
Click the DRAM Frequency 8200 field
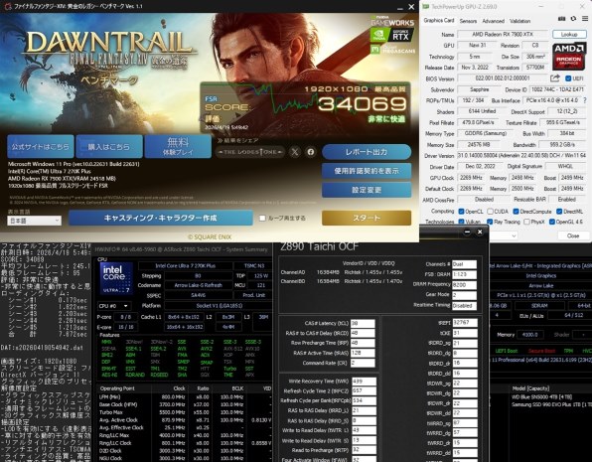[464, 284]
